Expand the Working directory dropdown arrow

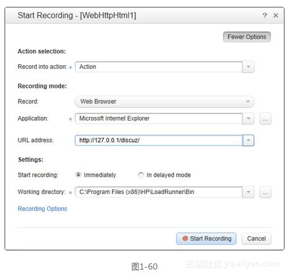(248, 192)
